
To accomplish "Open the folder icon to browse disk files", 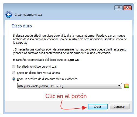I will pyautogui.click(x=126, y=86).
